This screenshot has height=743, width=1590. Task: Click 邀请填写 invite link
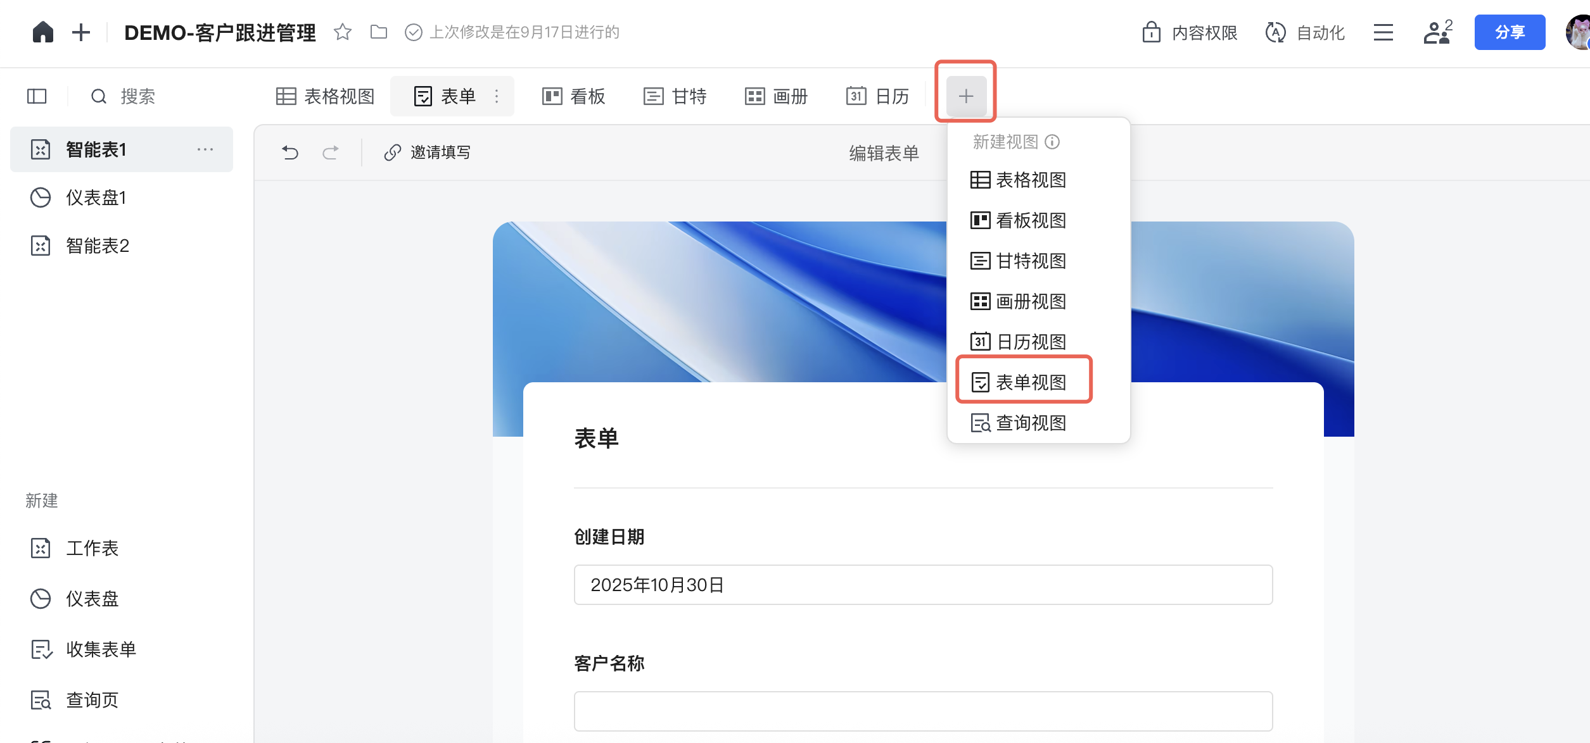coord(428,153)
